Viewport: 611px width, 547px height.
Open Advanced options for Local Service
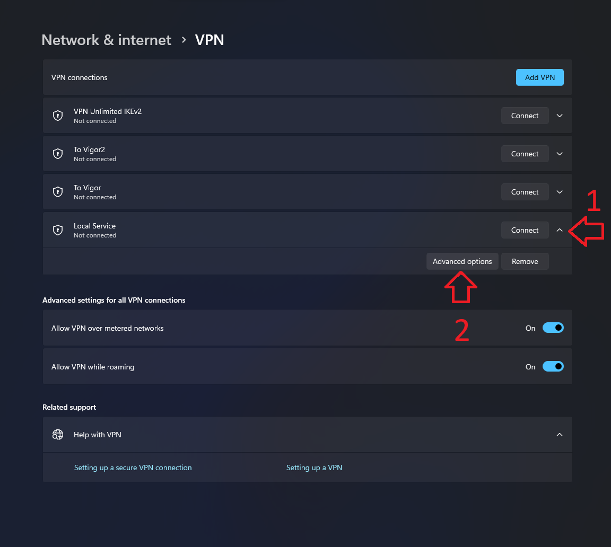tap(462, 261)
